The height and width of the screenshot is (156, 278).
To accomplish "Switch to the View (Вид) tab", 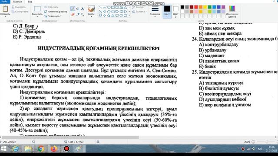I will 30,2.
